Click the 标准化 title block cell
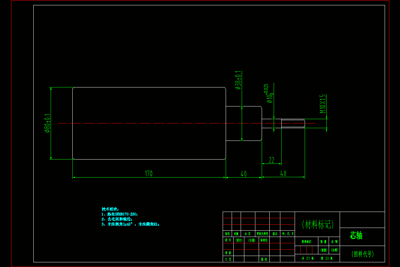Screen dimensions: 400x267 tap(264, 240)
